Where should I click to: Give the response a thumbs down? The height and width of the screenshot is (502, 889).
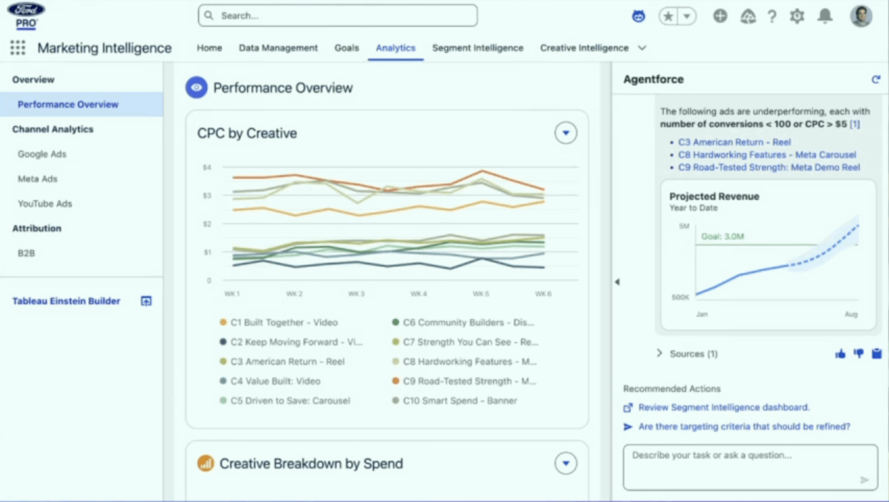(x=858, y=354)
